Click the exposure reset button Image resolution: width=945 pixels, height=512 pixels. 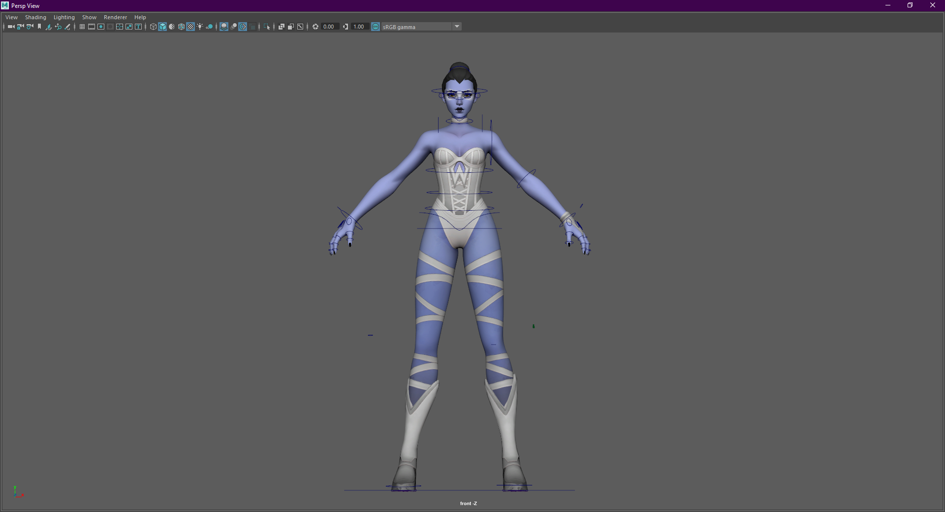pyautogui.click(x=315, y=27)
